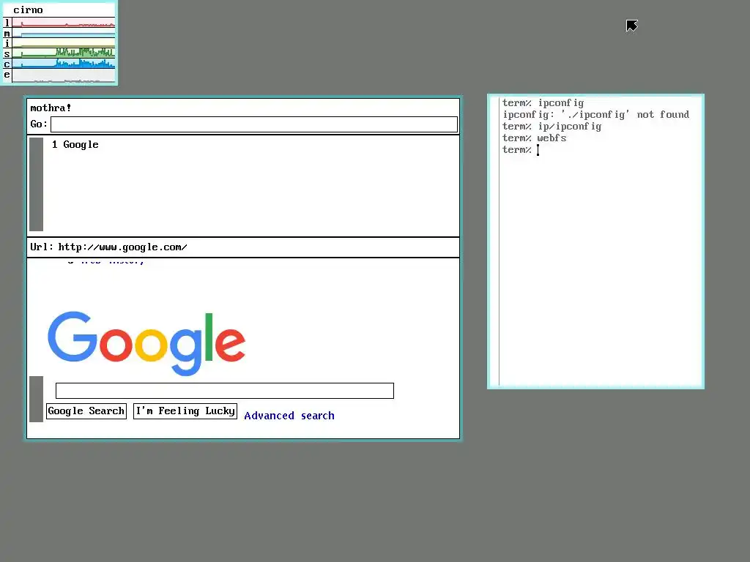Image resolution: width=750 pixels, height=562 pixels.
Task: Click the terminal prompt cursor line
Action: point(521,149)
